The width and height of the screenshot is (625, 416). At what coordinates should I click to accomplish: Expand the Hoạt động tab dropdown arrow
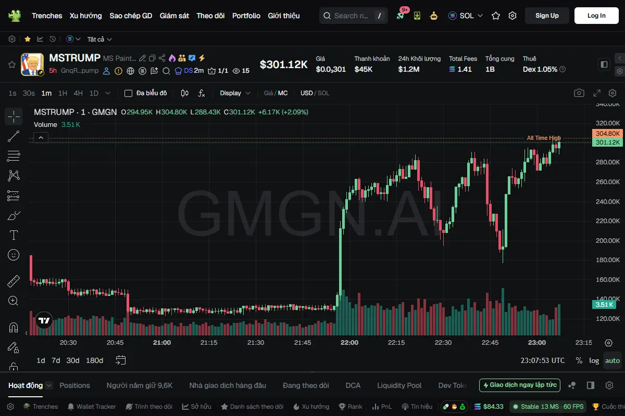point(49,385)
